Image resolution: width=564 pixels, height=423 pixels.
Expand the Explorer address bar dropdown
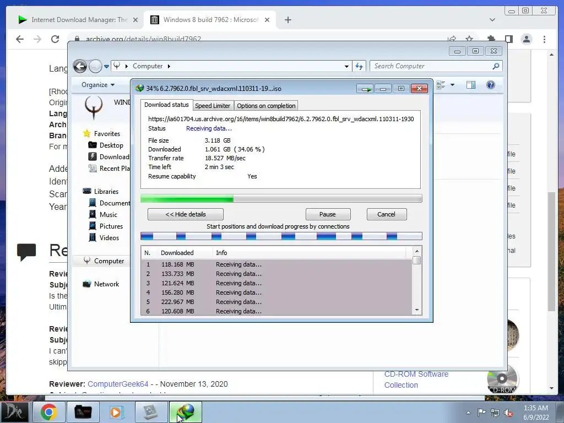pyautogui.click(x=346, y=66)
